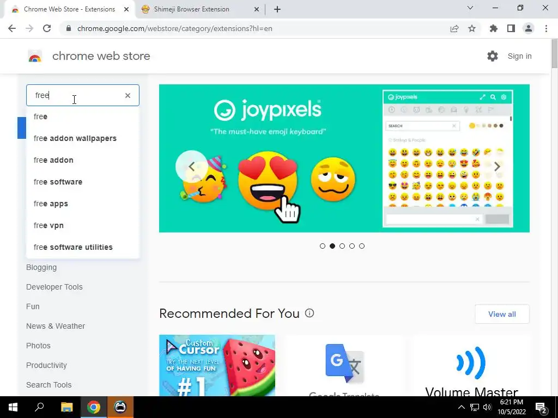Click the Chrome profile avatar
558x418 pixels.
[x=529, y=28]
